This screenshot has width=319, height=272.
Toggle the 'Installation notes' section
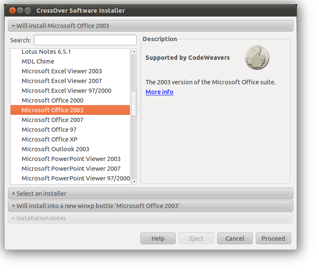(x=151, y=218)
